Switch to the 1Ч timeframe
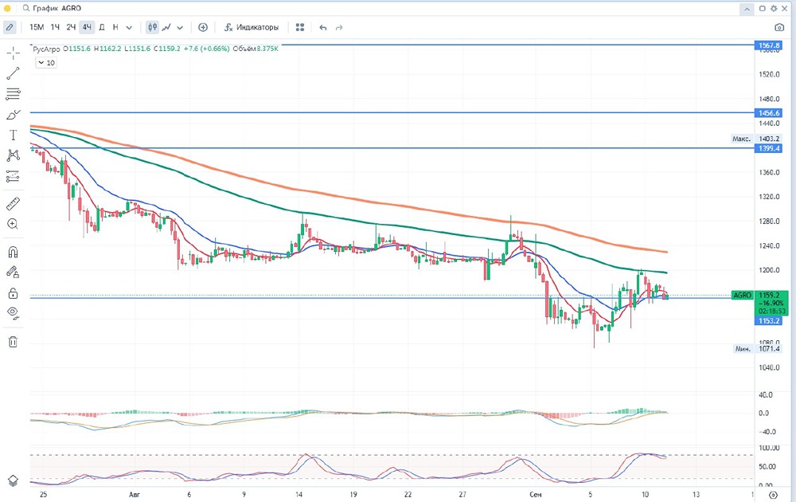This screenshot has width=796, height=502. tap(55, 27)
